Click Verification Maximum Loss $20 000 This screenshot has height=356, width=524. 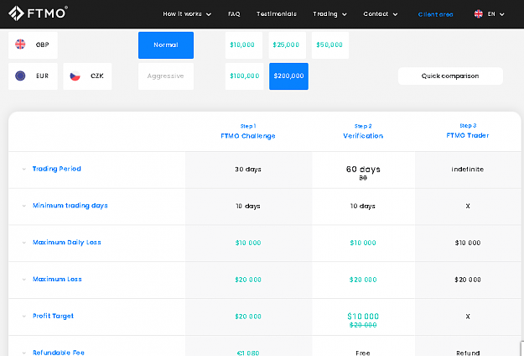363,280
